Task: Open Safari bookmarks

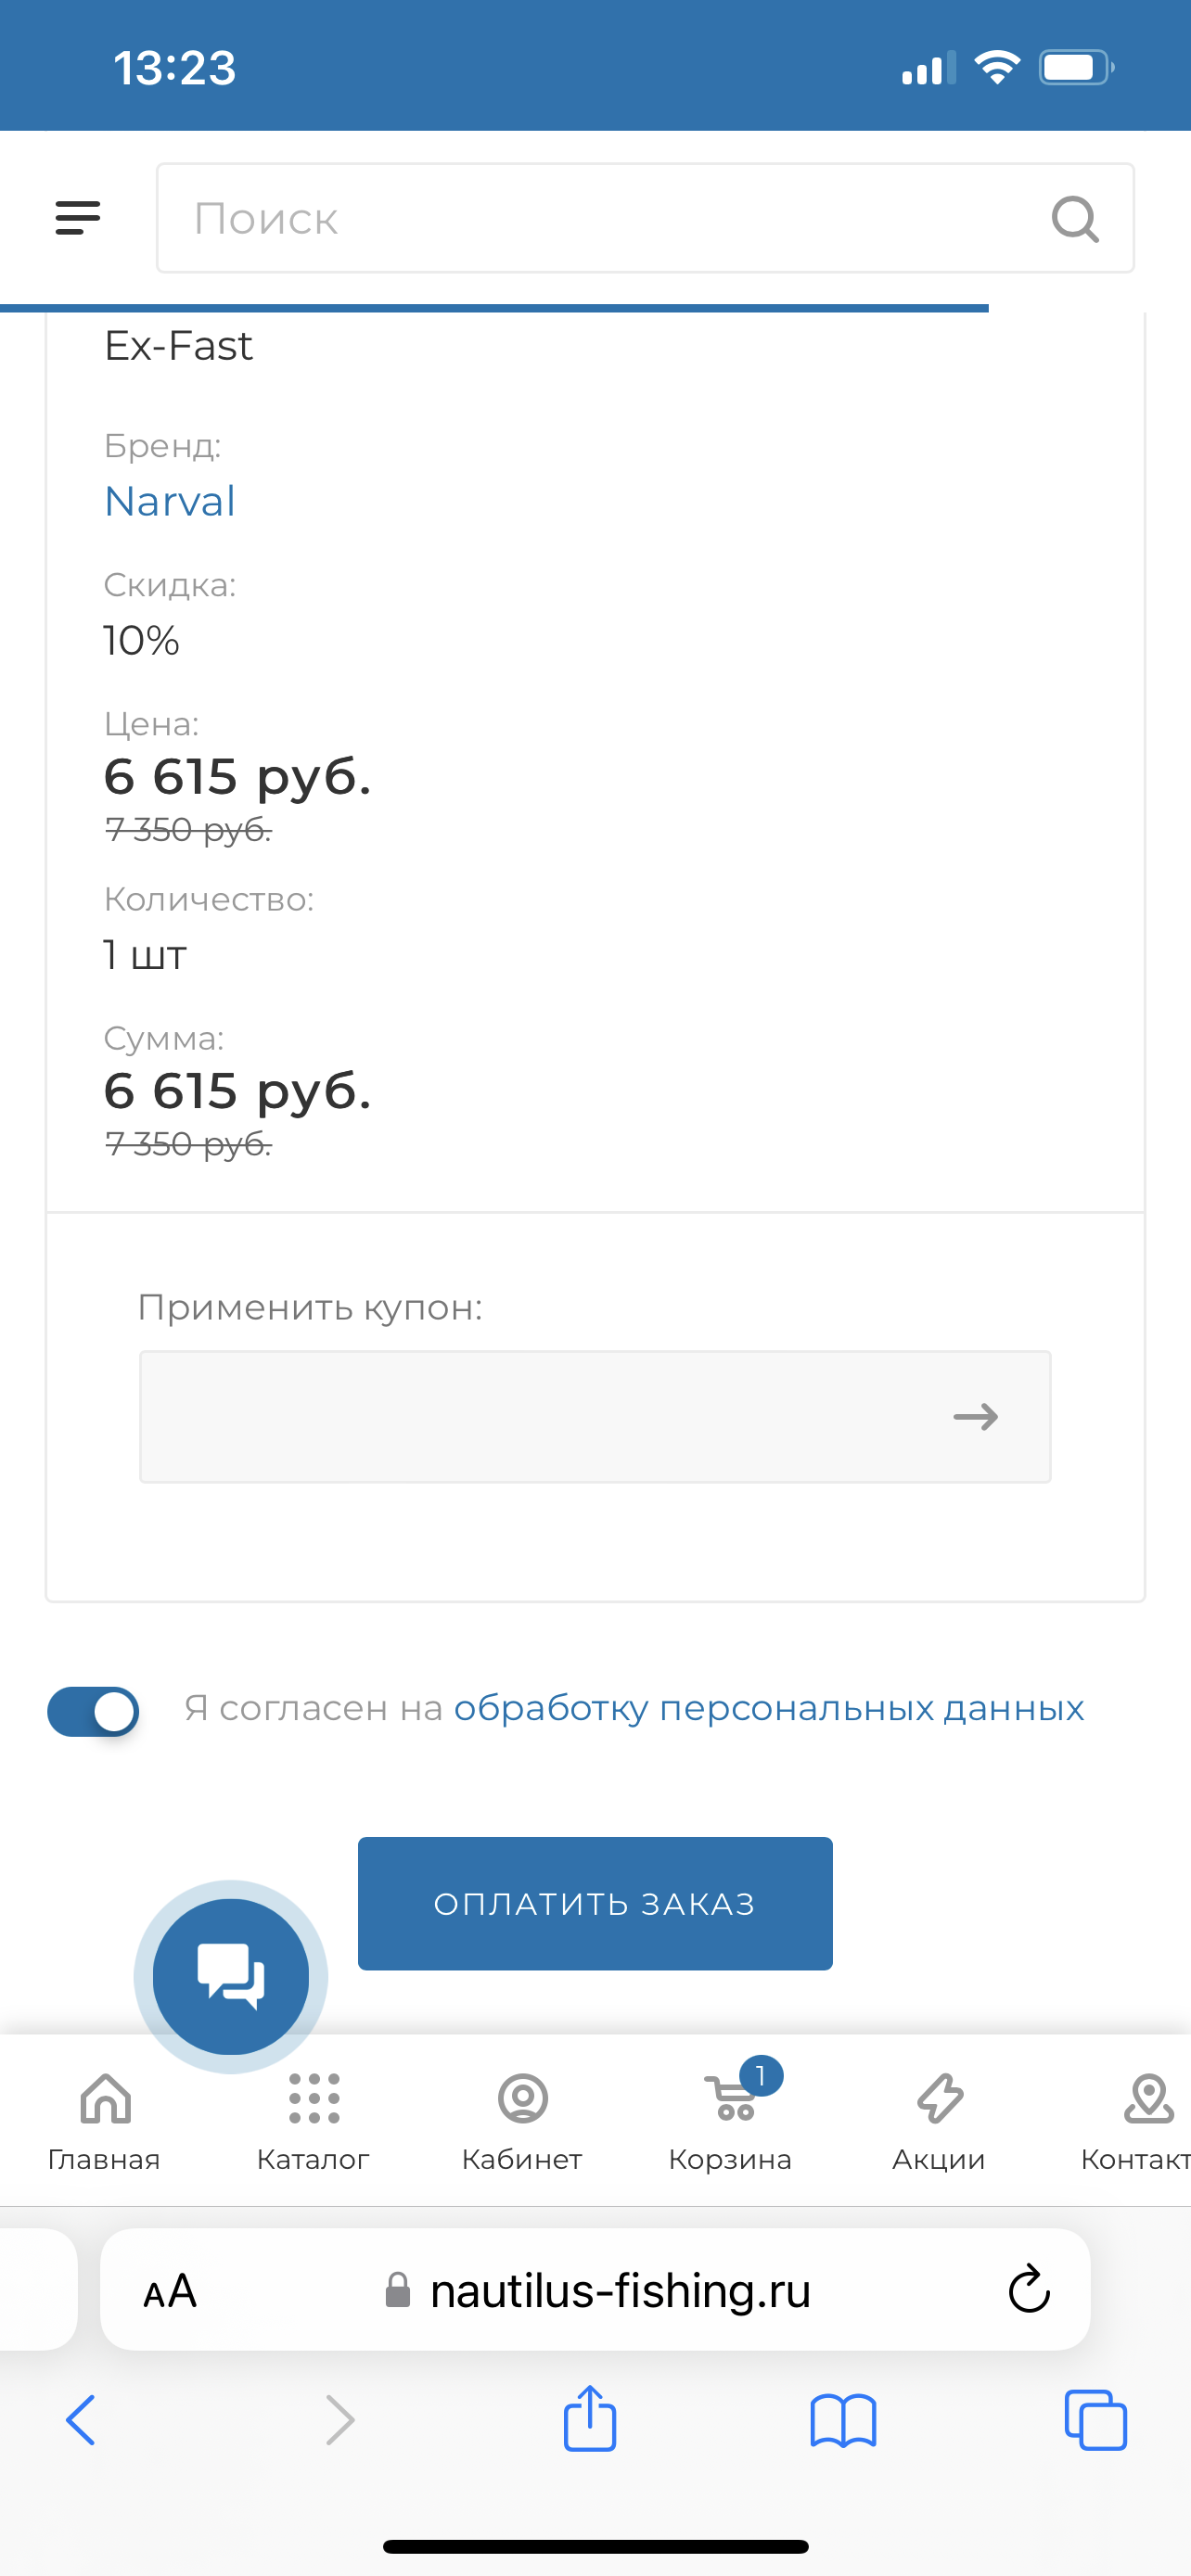Action: click(x=843, y=2421)
